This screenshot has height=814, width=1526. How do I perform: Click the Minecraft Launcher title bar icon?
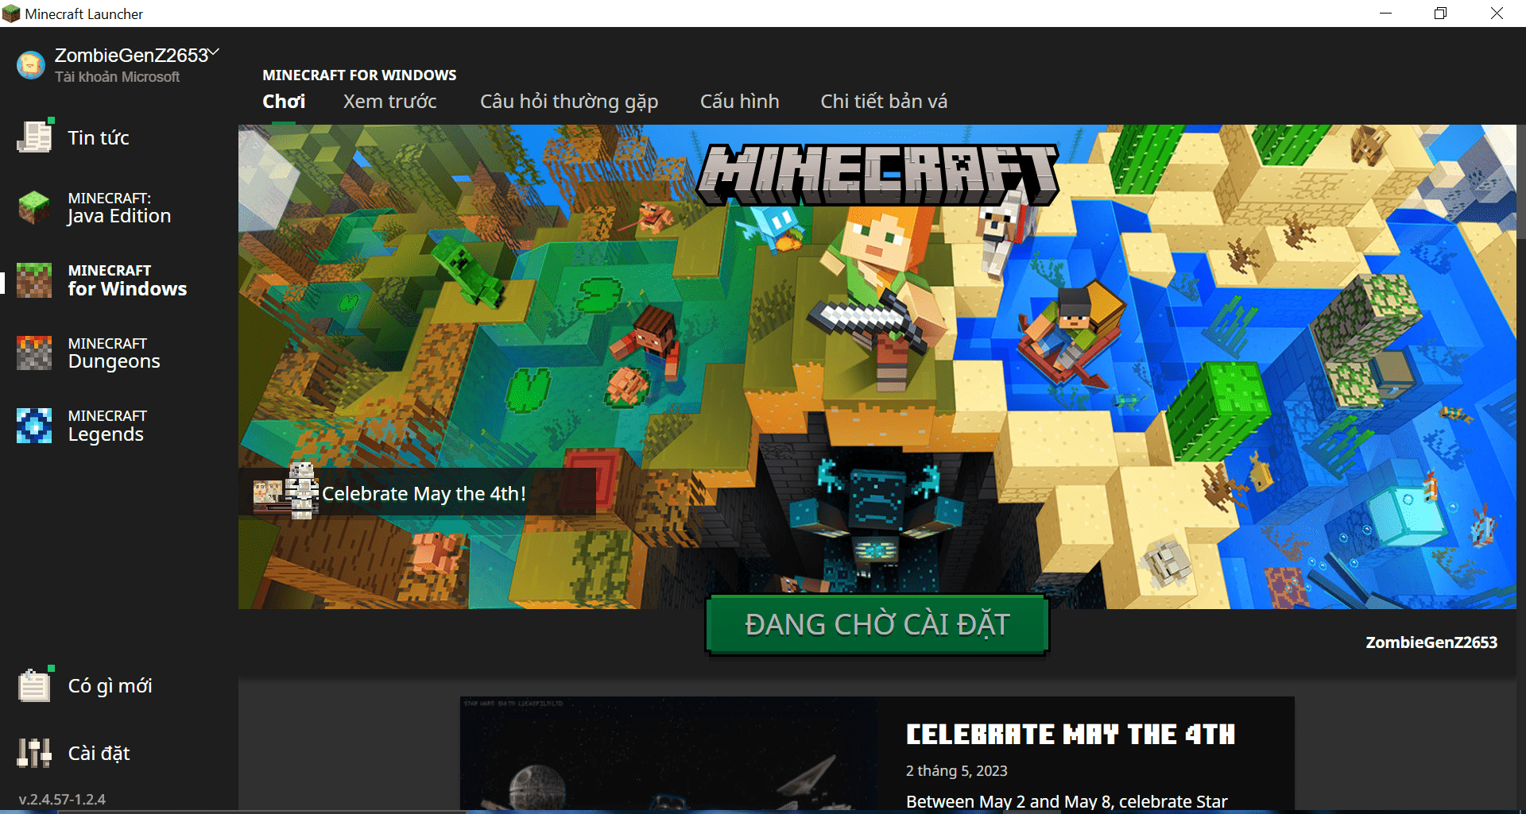[x=11, y=14]
